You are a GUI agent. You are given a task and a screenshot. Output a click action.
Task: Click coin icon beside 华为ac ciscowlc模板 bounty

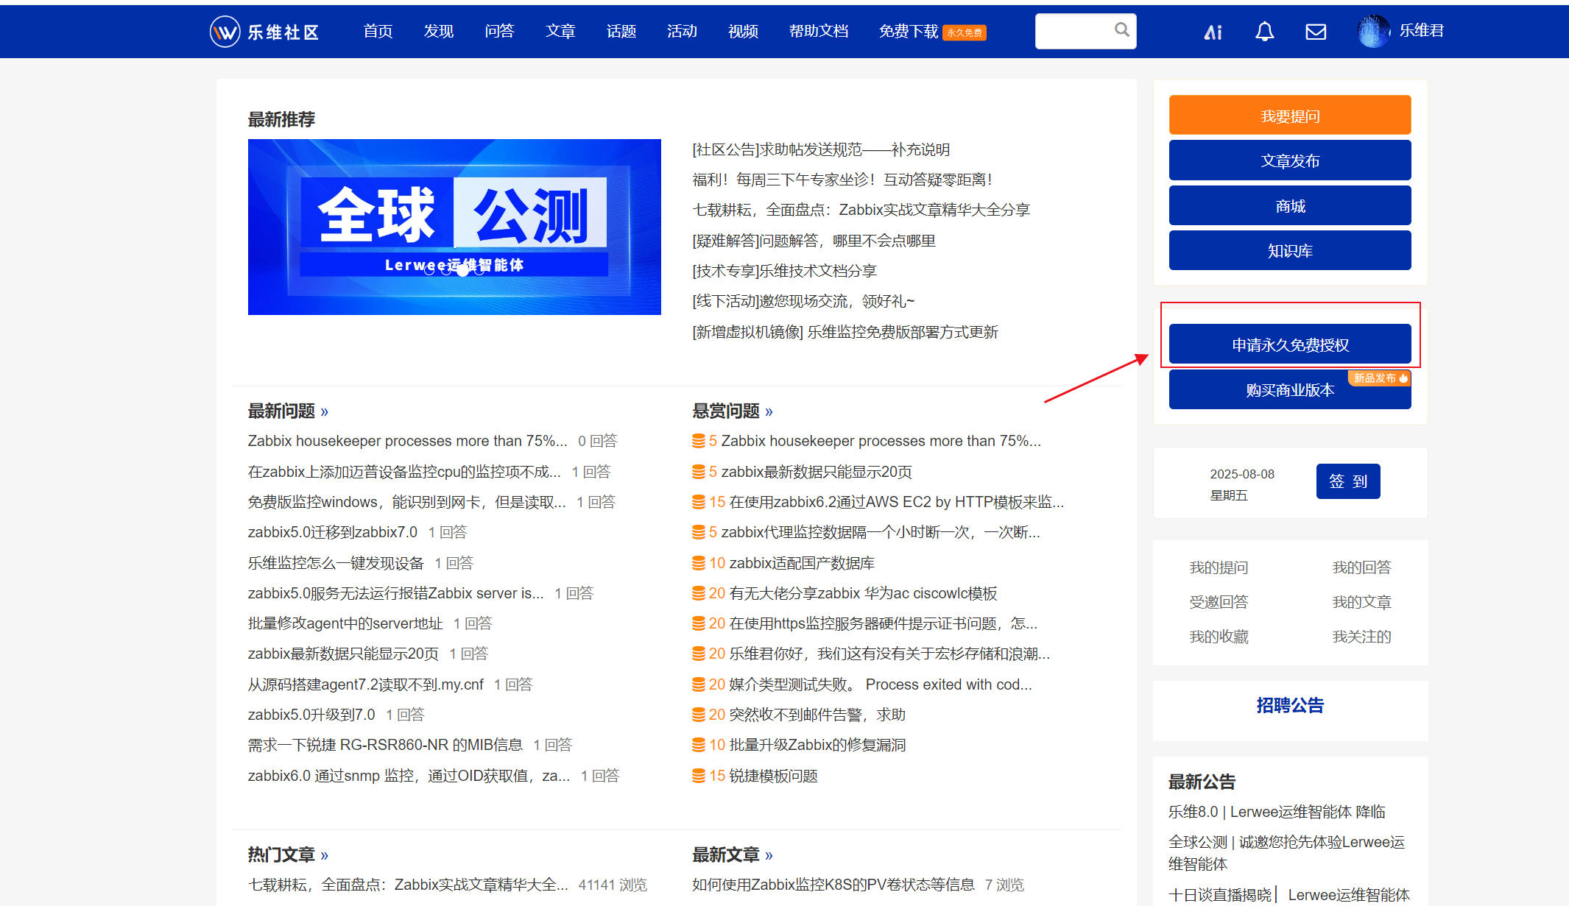(x=698, y=593)
